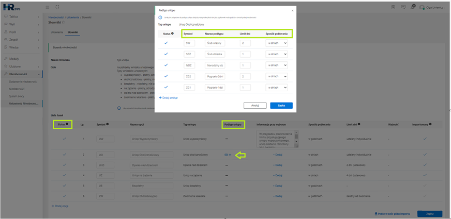
Task: Edit SW symbol field in dialog
Action: click(189, 43)
